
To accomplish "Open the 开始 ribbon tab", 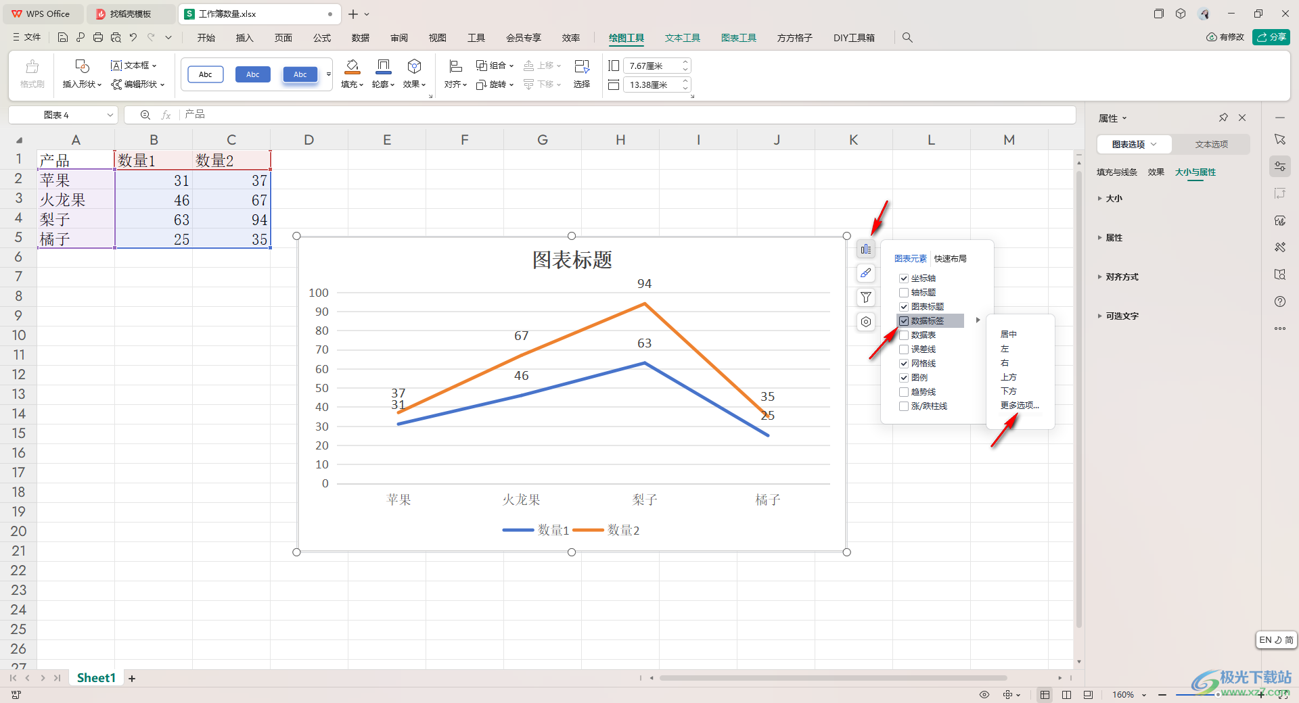I will [x=206, y=38].
